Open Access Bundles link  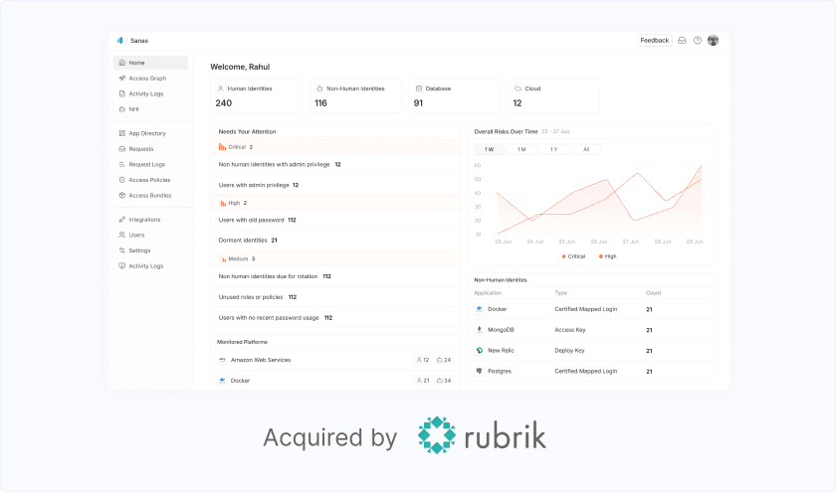pyautogui.click(x=150, y=196)
